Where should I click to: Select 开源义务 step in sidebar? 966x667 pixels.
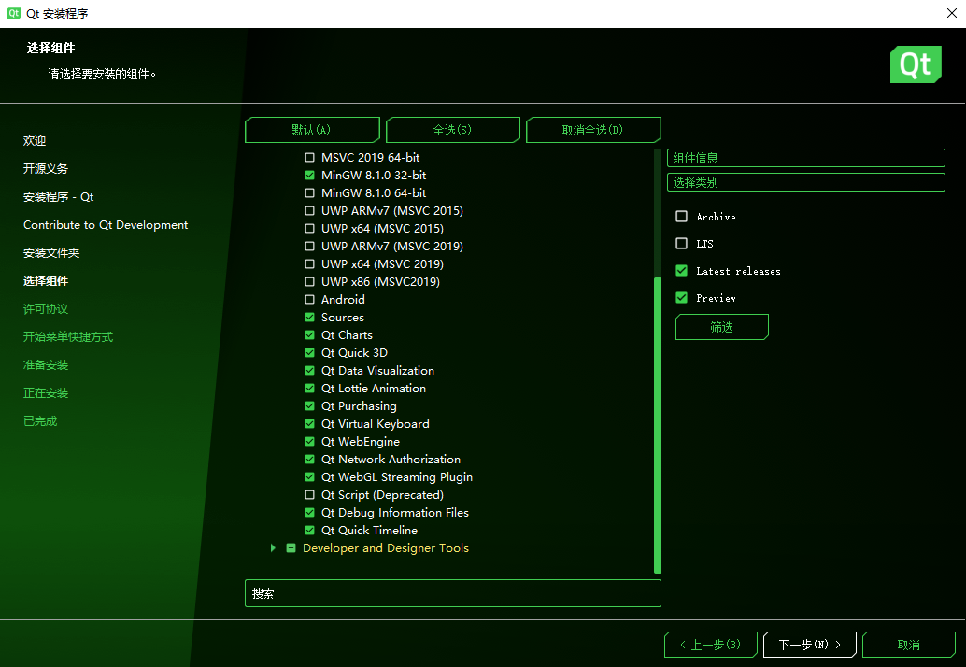pyautogui.click(x=46, y=169)
